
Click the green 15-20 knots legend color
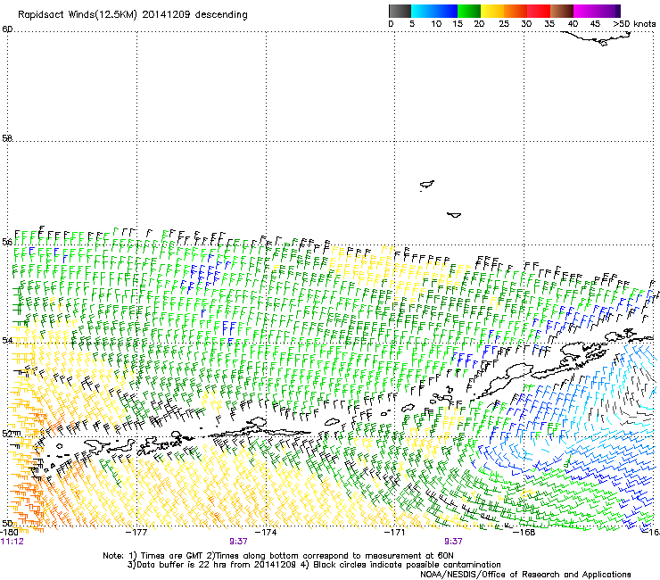coord(469,11)
